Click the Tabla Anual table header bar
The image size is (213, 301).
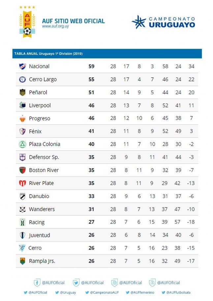107,54
